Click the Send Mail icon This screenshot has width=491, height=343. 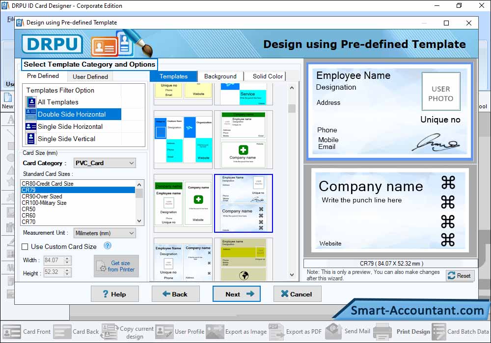point(334,331)
